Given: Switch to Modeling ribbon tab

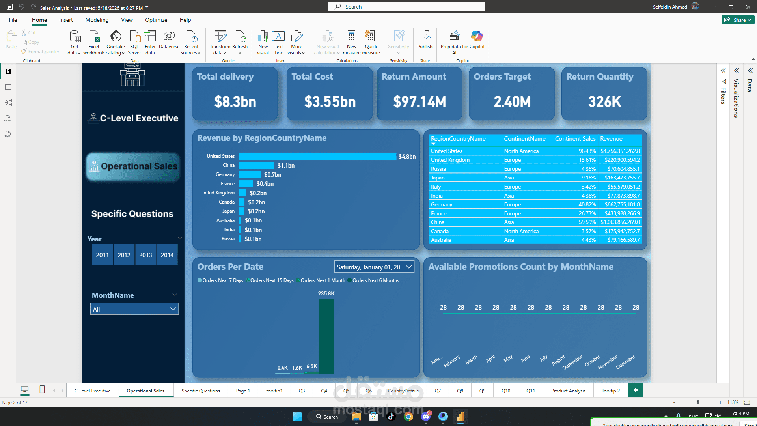Looking at the screenshot, I should (97, 20).
